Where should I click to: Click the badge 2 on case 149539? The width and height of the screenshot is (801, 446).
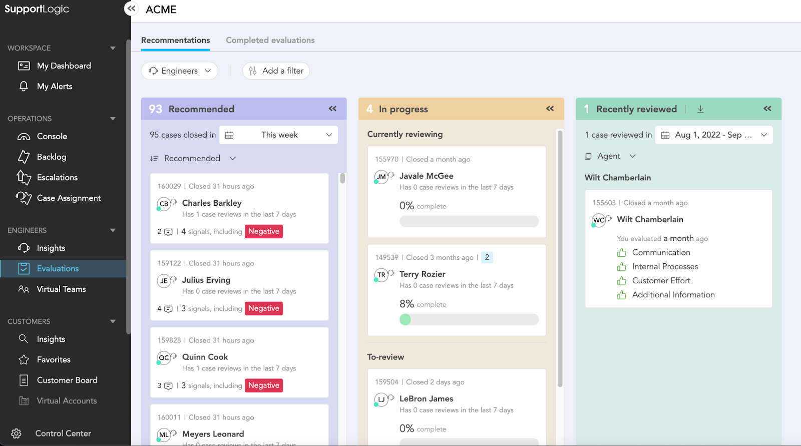pyautogui.click(x=487, y=257)
